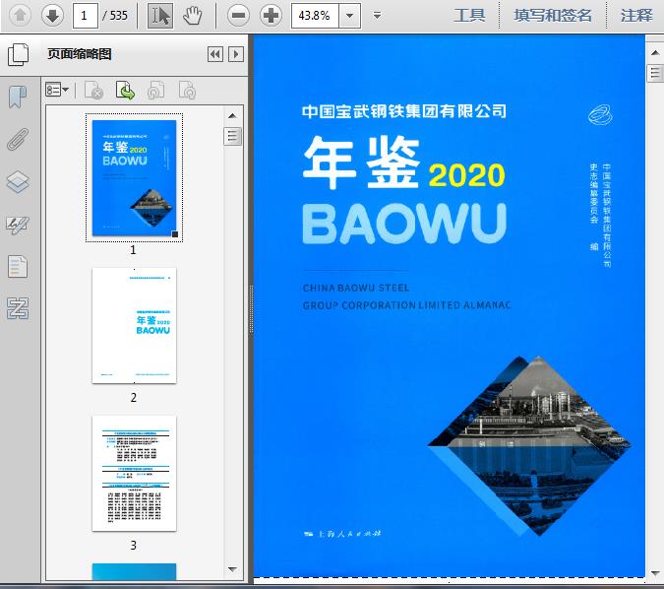Click the extract/insert pages green icon

(125, 91)
